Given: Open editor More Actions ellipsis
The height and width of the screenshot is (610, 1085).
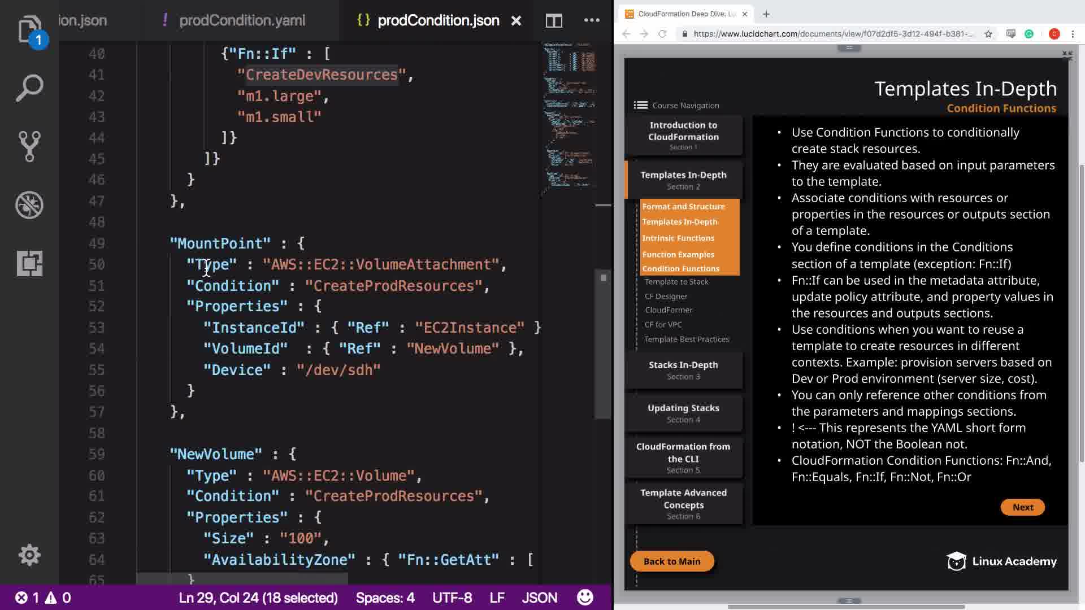Looking at the screenshot, I should (x=592, y=20).
